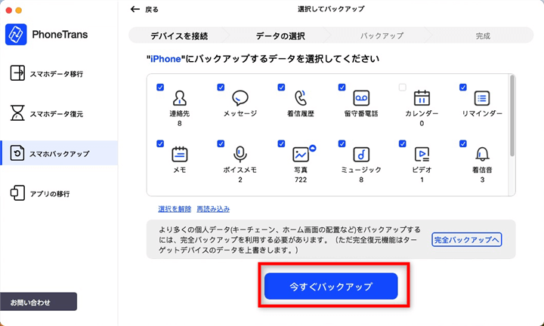Go to the 完成 step

coord(483,35)
